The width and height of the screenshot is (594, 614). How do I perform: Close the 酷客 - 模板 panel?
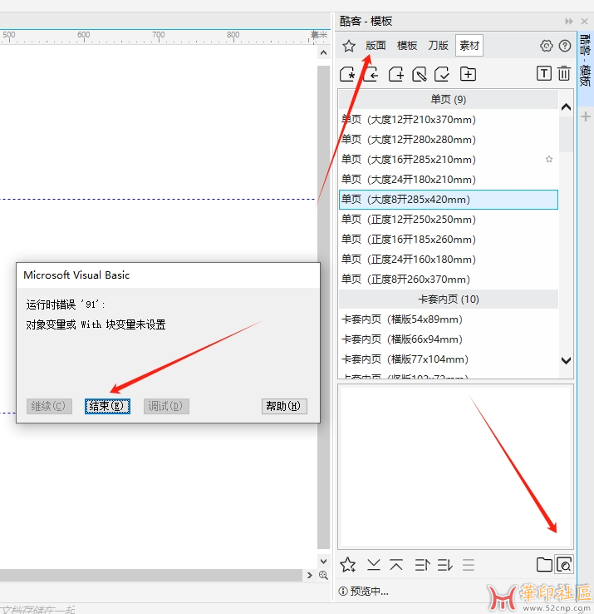pyautogui.click(x=584, y=21)
